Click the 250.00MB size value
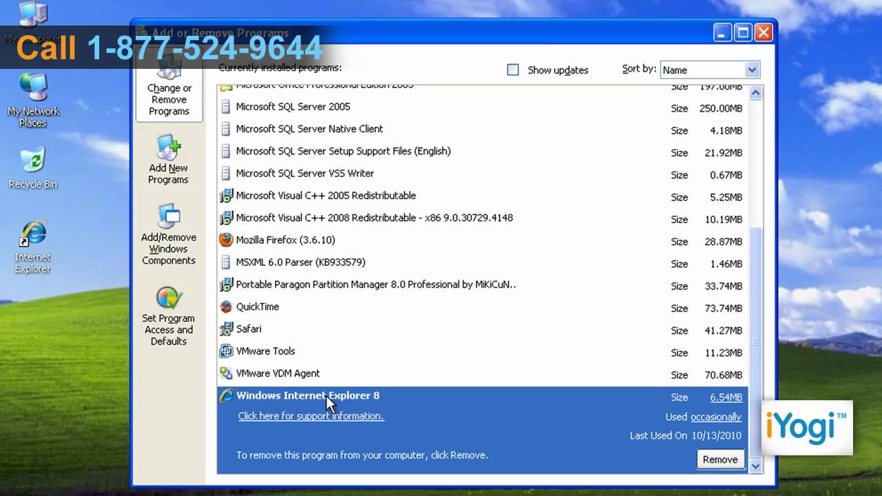The width and height of the screenshot is (882, 496). click(720, 108)
